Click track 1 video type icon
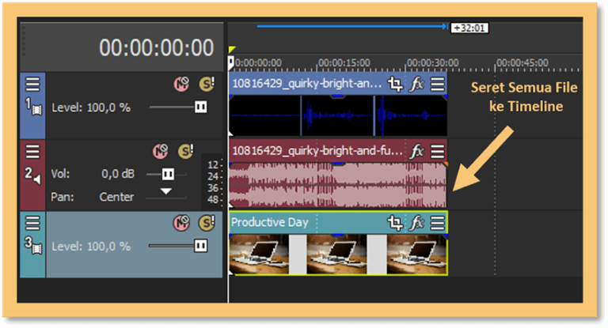Screen dimensions: 608x328 click(x=37, y=111)
